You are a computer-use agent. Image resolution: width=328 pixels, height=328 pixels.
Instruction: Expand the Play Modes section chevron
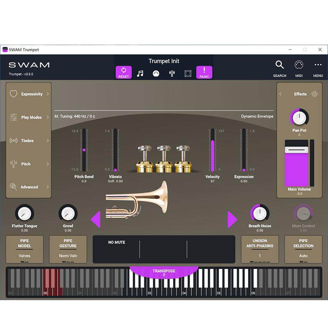click(48, 117)
